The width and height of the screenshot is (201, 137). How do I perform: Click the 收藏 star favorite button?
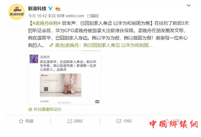pos(26,121)
